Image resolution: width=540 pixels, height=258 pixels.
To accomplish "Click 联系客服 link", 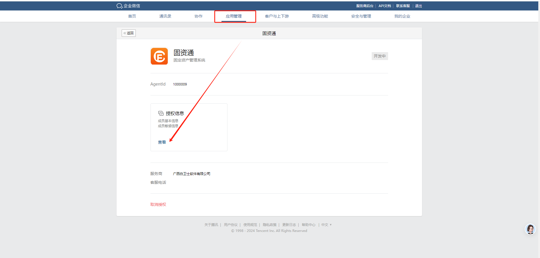I will point(403,6).
